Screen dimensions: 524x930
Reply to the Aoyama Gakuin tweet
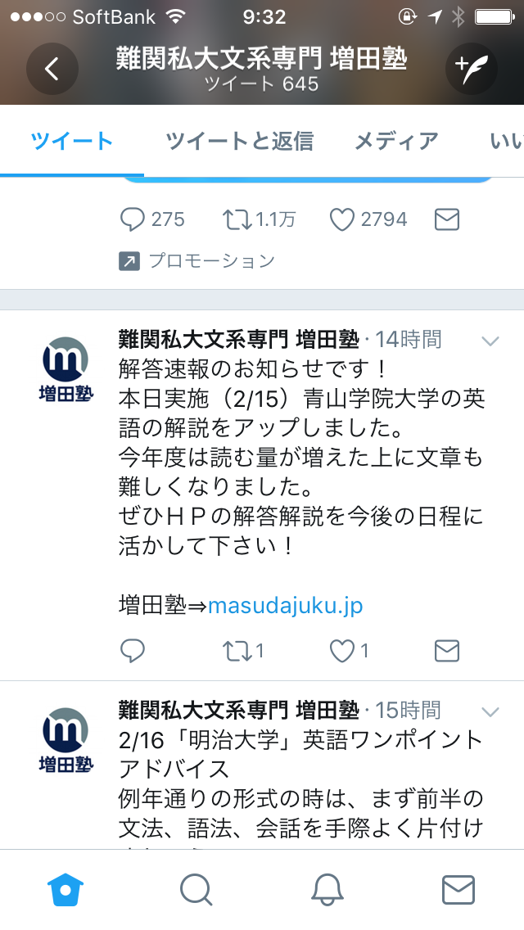133,651
